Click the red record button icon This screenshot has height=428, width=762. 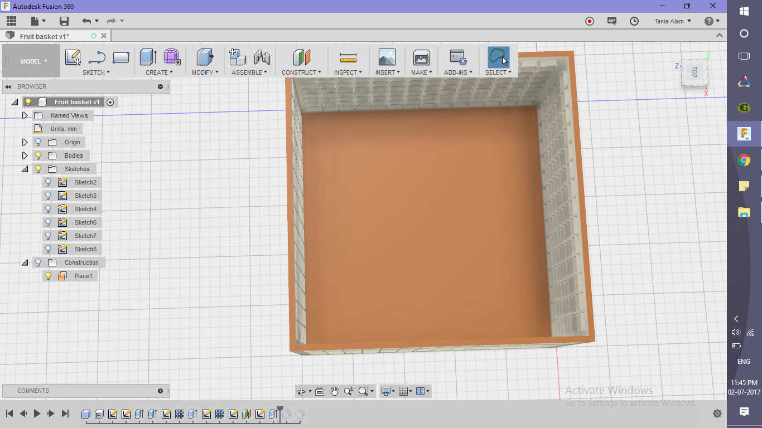590,21
